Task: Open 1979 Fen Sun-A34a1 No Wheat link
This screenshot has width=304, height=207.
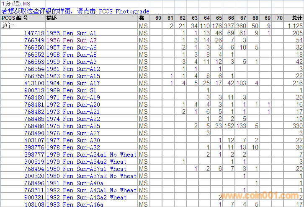Action: [x=91, y=155]
